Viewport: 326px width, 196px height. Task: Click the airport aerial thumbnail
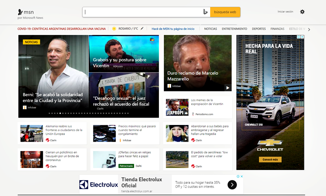(177, 159)
